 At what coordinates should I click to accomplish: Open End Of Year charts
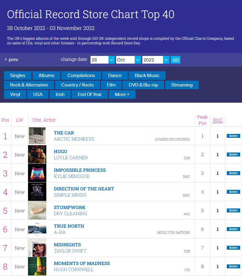click(x=90, y=94)
